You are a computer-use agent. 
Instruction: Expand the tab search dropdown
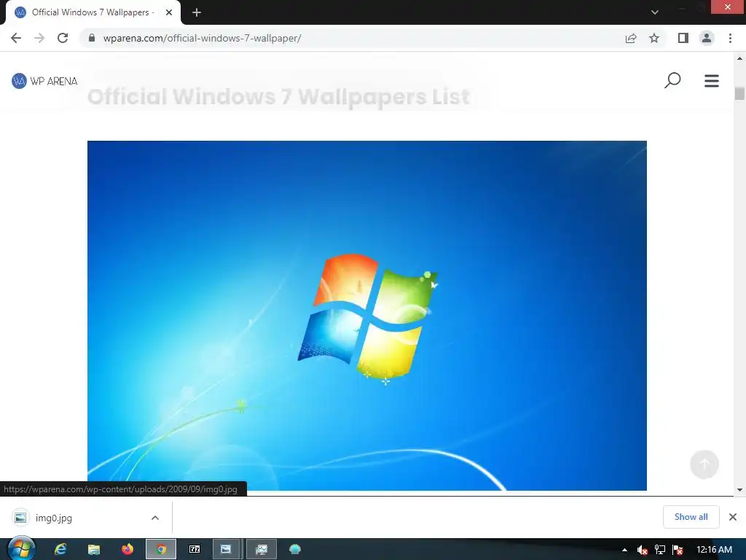(x=655, y=12)
